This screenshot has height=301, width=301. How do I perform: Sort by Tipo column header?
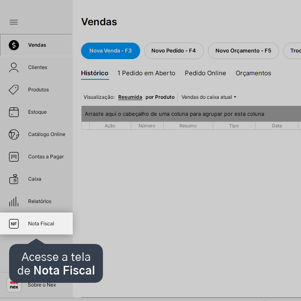(x=234, y=126)
